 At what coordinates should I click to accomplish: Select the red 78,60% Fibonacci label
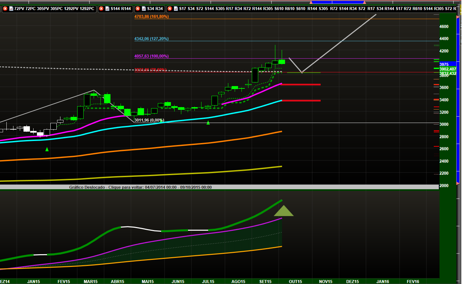(x=150, y=70)
